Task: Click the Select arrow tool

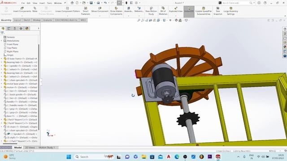Action: coord(119,3)
